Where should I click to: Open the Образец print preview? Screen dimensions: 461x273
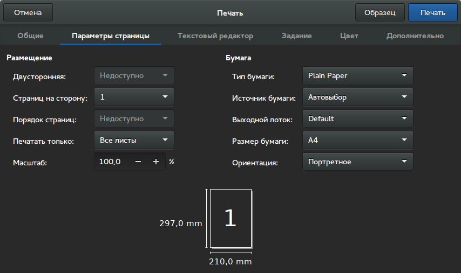(x=380, y=13)
